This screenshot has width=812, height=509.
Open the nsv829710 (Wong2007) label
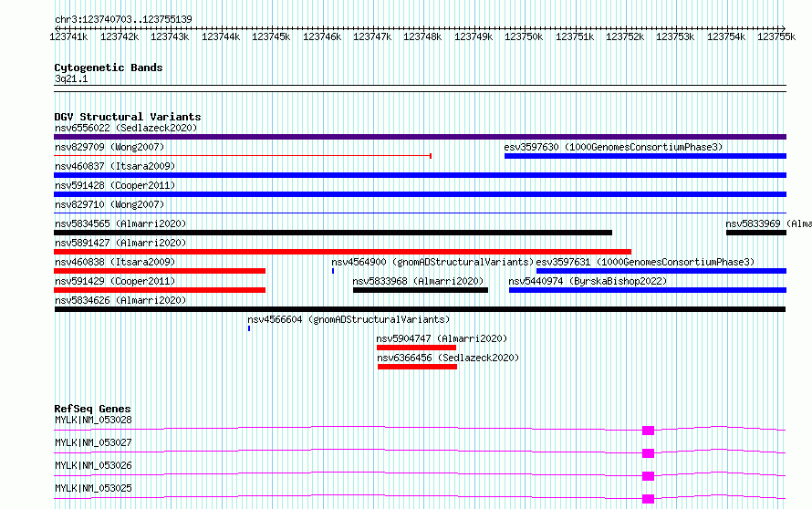coord(109,204)
